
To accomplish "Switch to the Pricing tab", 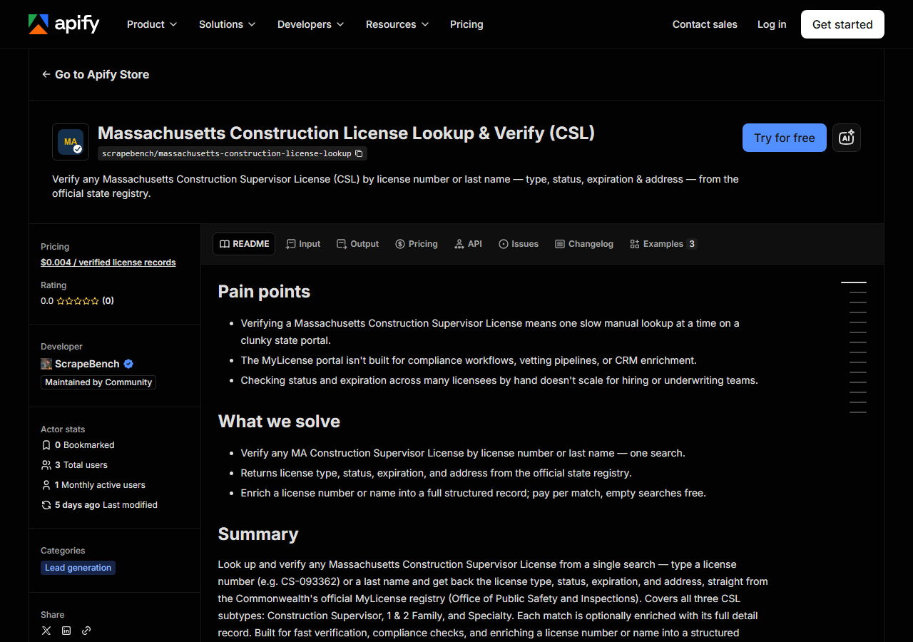I will 417,244.
